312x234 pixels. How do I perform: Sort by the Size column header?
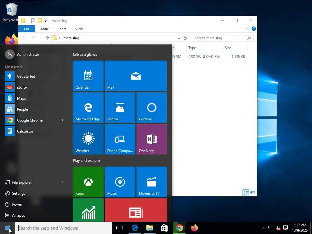pos(235,48)
